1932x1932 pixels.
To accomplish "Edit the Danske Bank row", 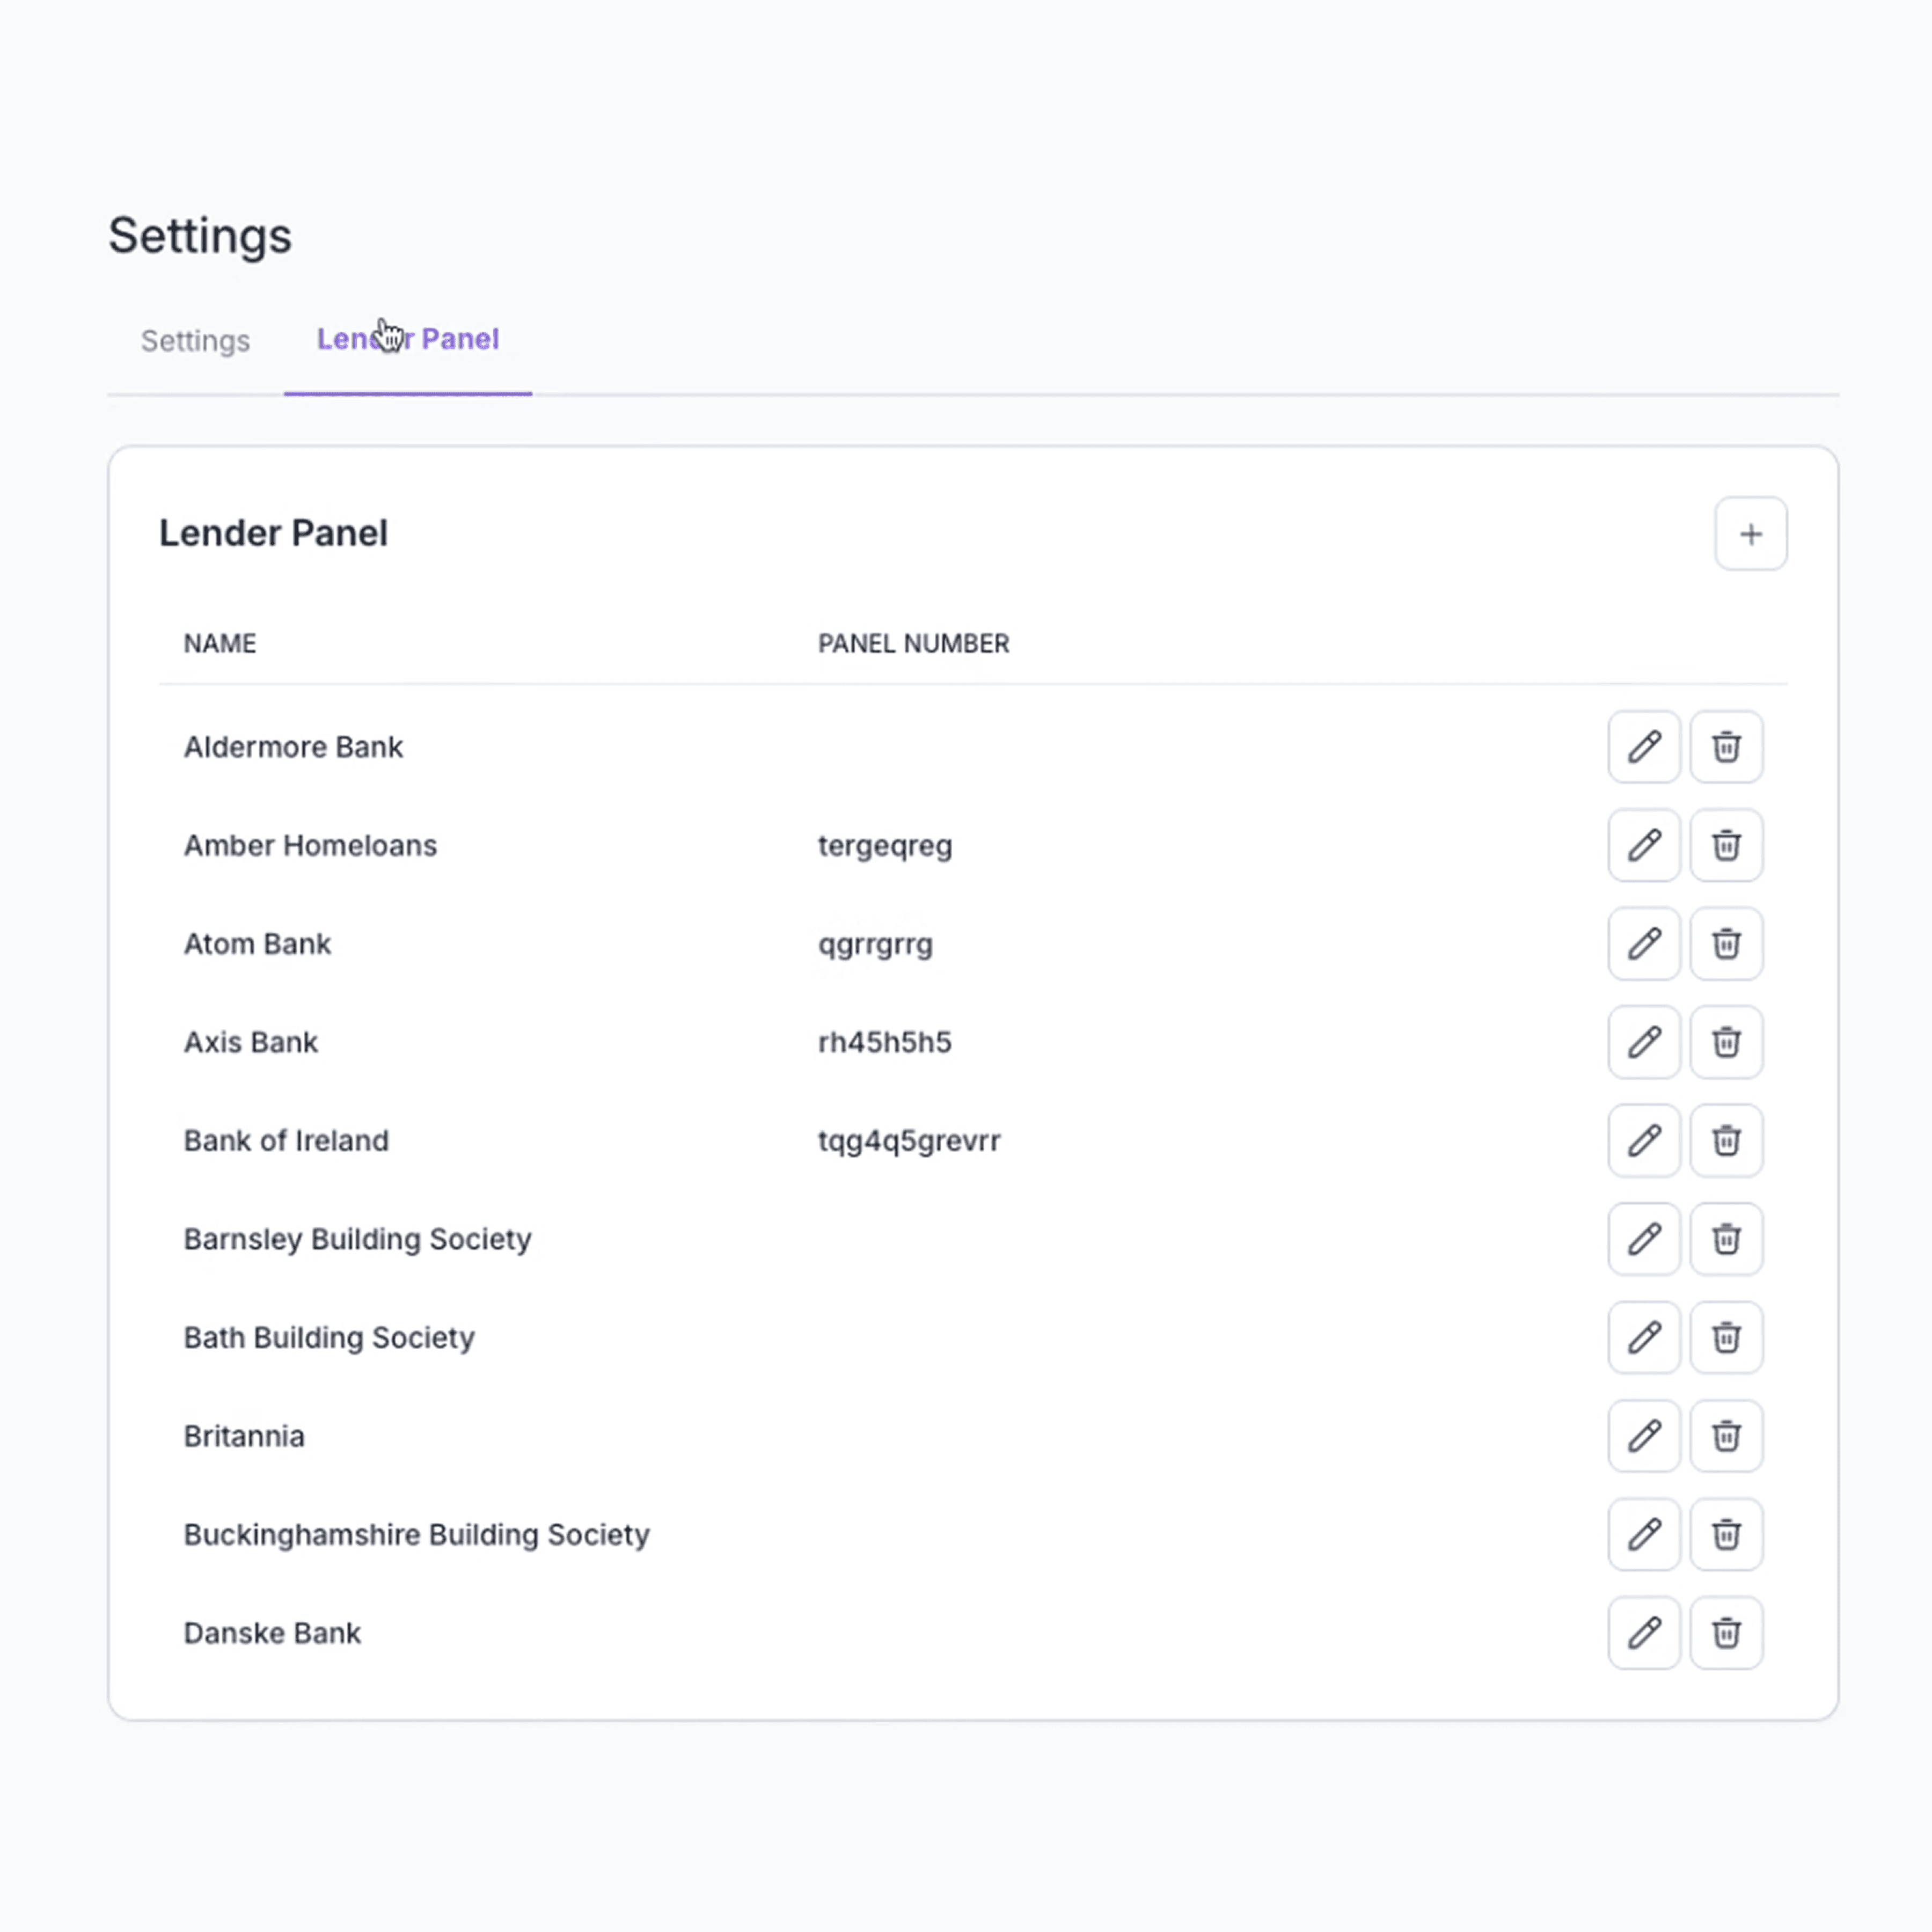I will pos(1643,1633).
